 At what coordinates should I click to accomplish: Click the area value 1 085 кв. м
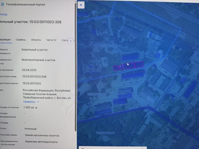coord(30,107)
